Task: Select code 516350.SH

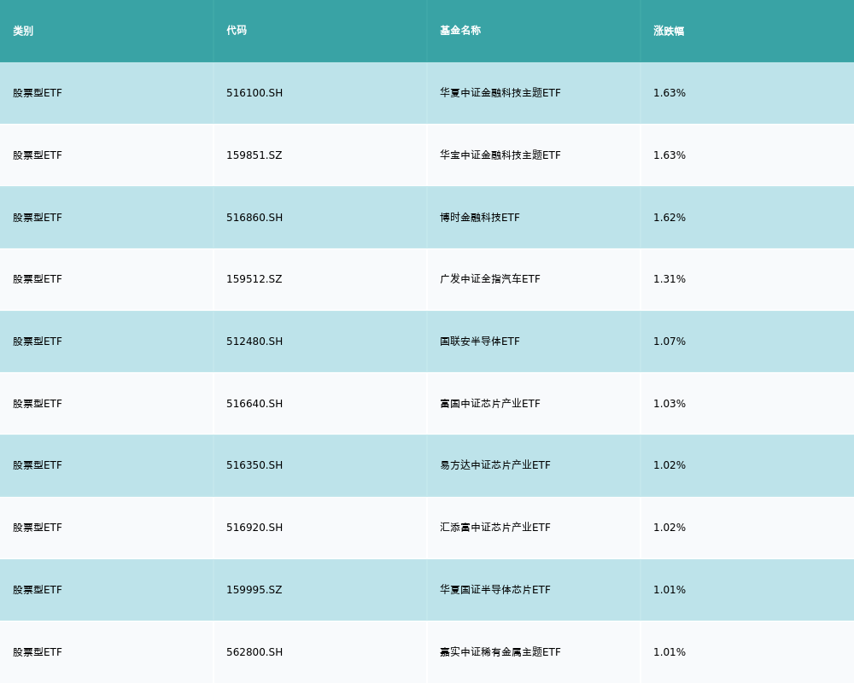Action: pos(254,465)
